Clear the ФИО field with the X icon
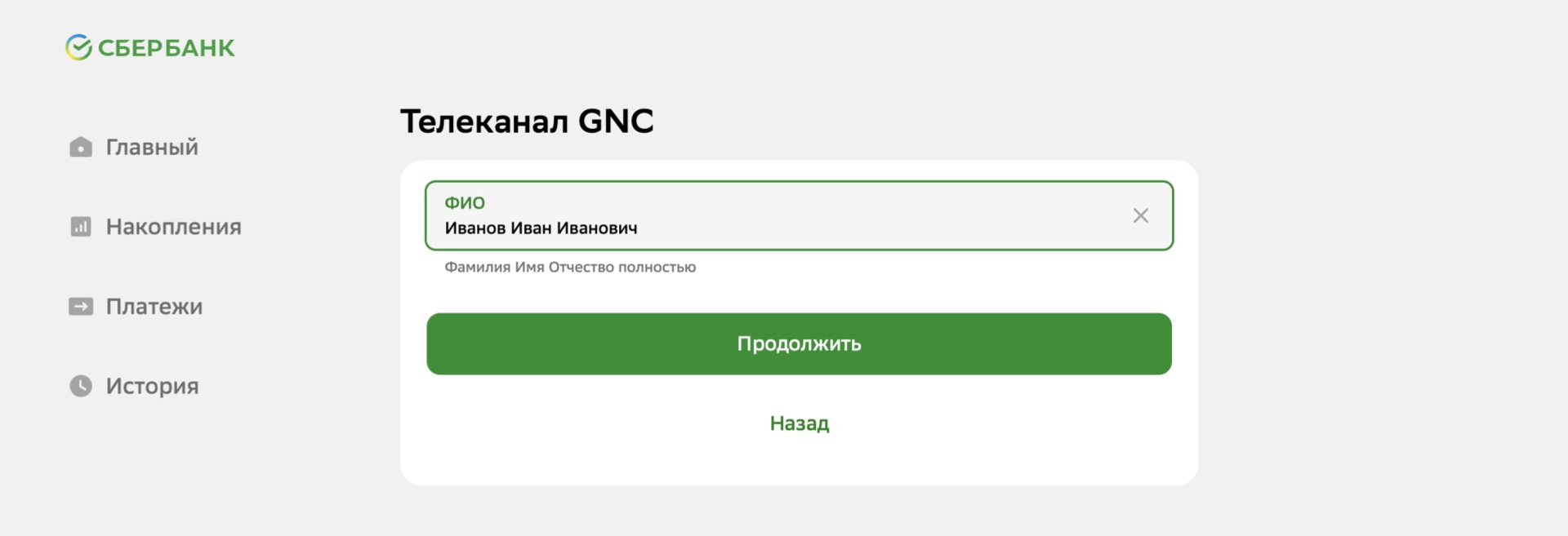The height and width of the screenshot is (536, 1568). 1140,215
